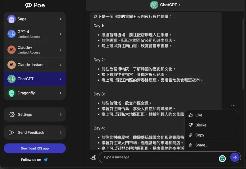Clear context with the broom icon

[93, 157]
